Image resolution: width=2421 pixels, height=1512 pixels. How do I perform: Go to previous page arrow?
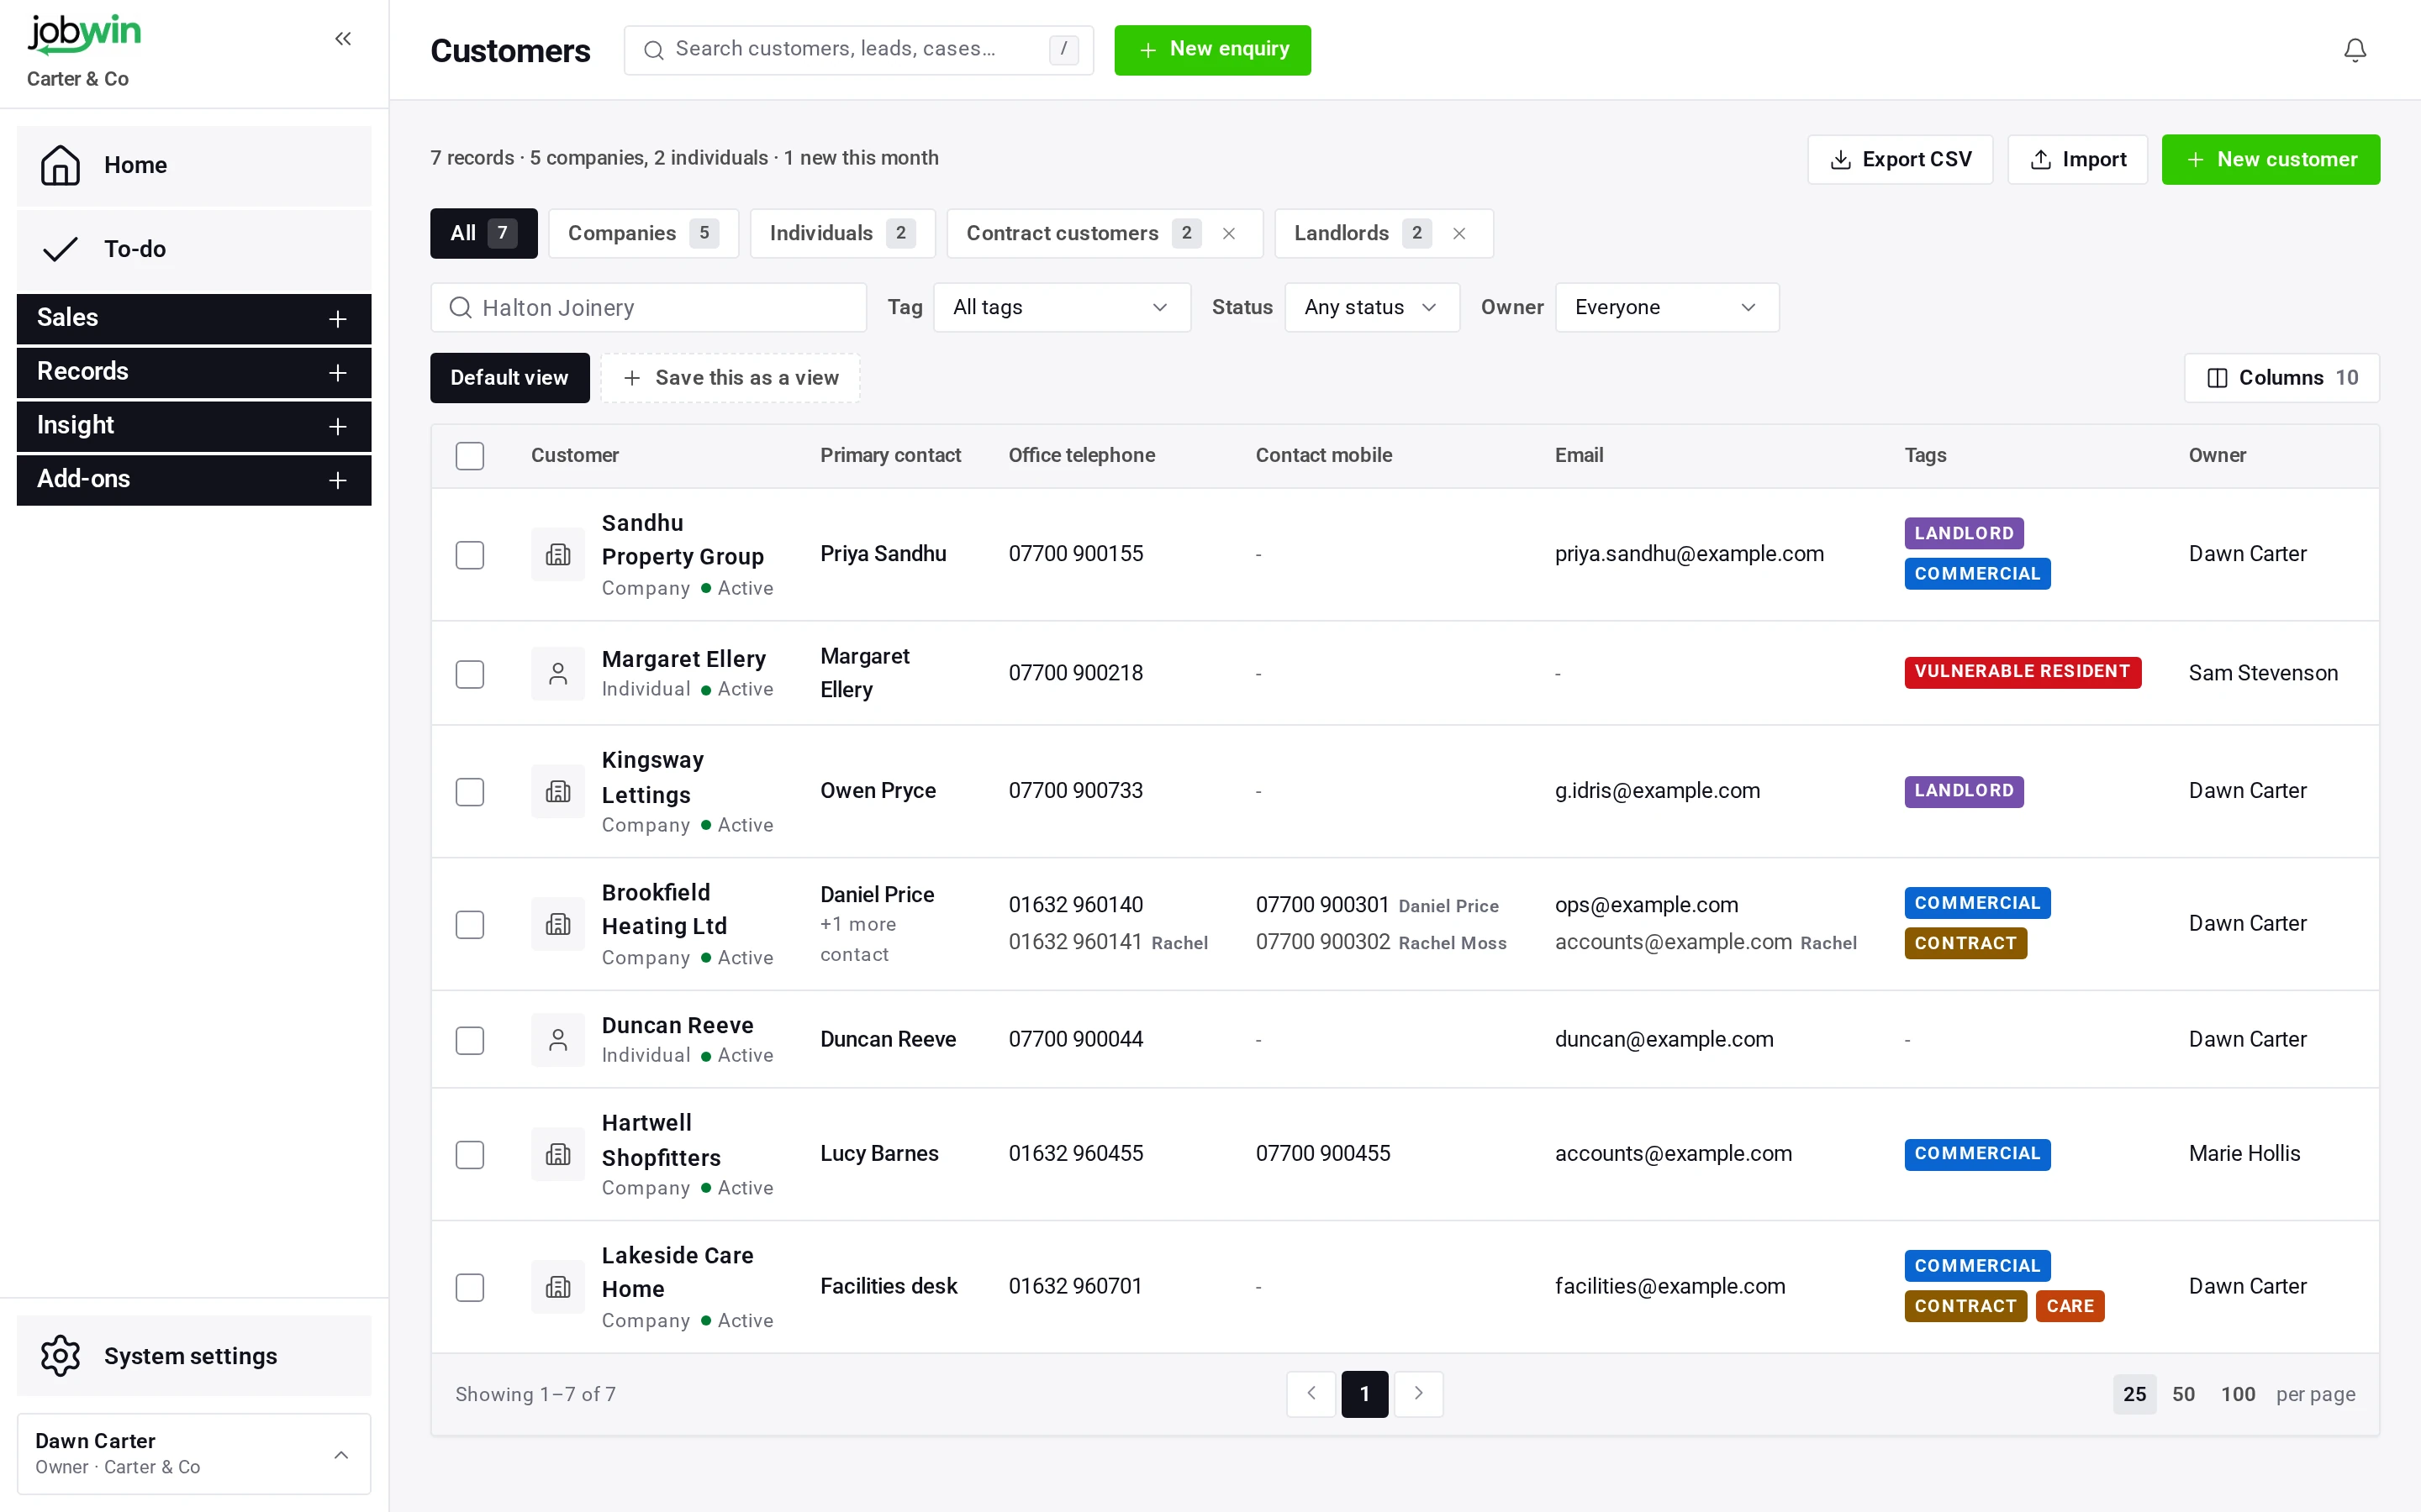1311,1394
